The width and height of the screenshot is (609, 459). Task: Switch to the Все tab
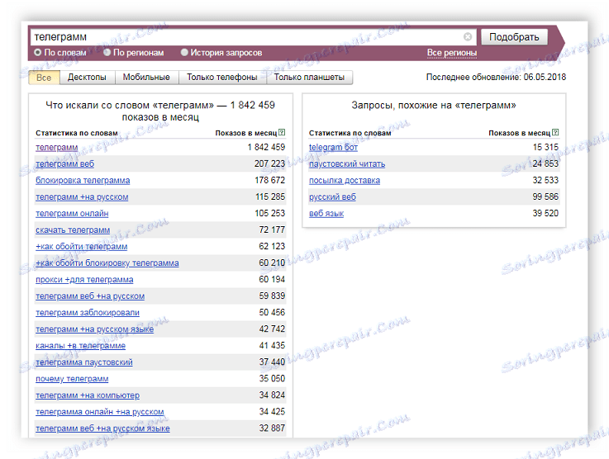click(44, 78)
